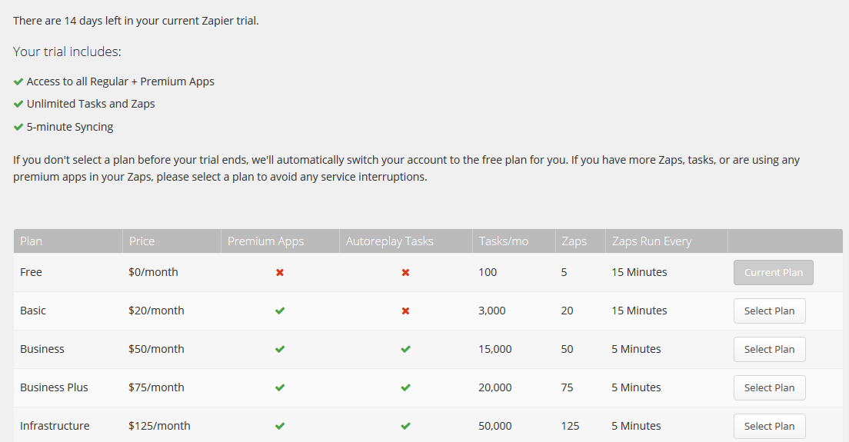
Task: Click the Business Plus Autoreplay Tasks checkmark
Action: [405, 388]
